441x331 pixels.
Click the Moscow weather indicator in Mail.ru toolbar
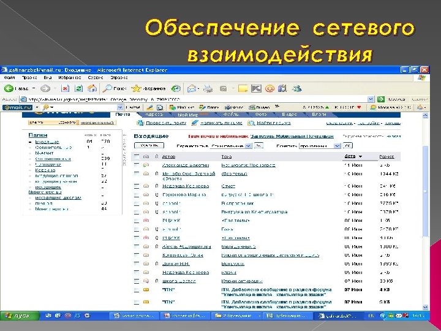click(x=390, y=107)
